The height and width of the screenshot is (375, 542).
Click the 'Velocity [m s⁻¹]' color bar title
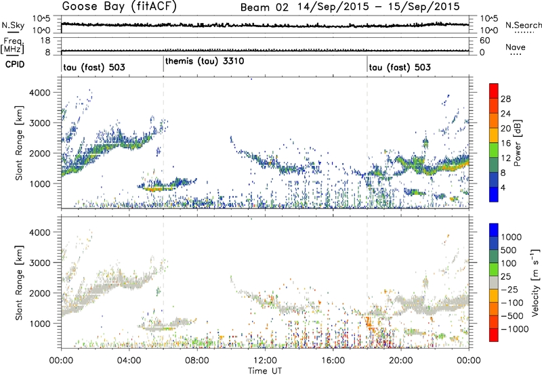[536, 282]
